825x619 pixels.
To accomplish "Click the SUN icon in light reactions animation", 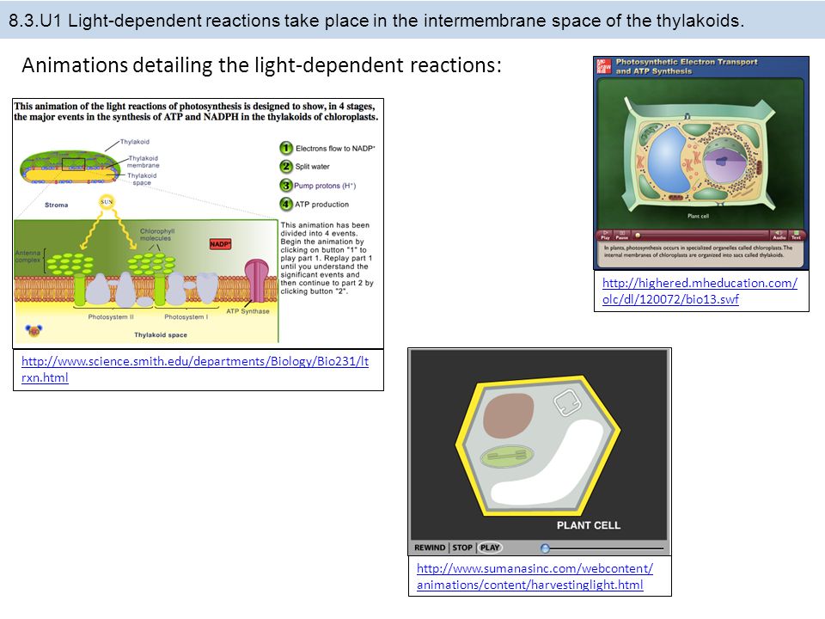I will pos(107,201).
